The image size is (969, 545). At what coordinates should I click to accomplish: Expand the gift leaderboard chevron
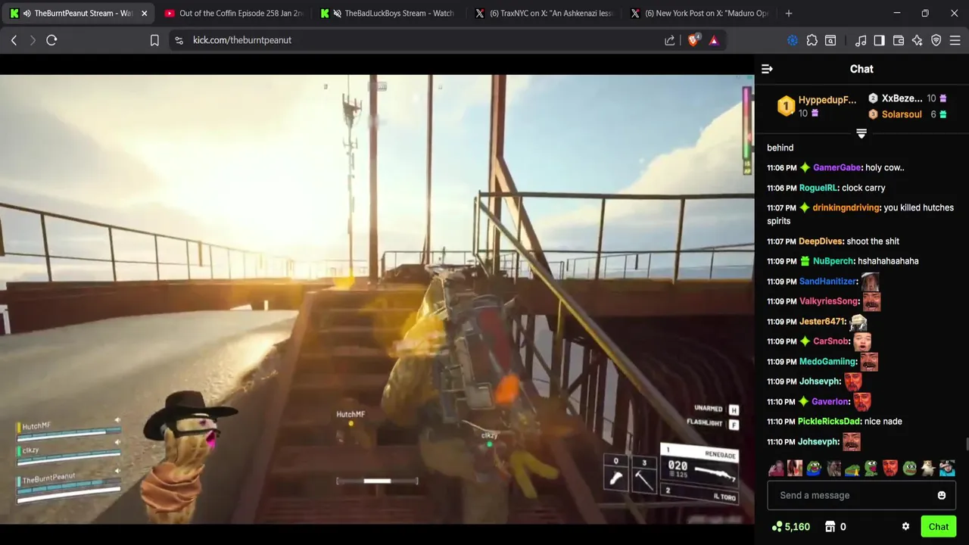click(x=862, y=133)
